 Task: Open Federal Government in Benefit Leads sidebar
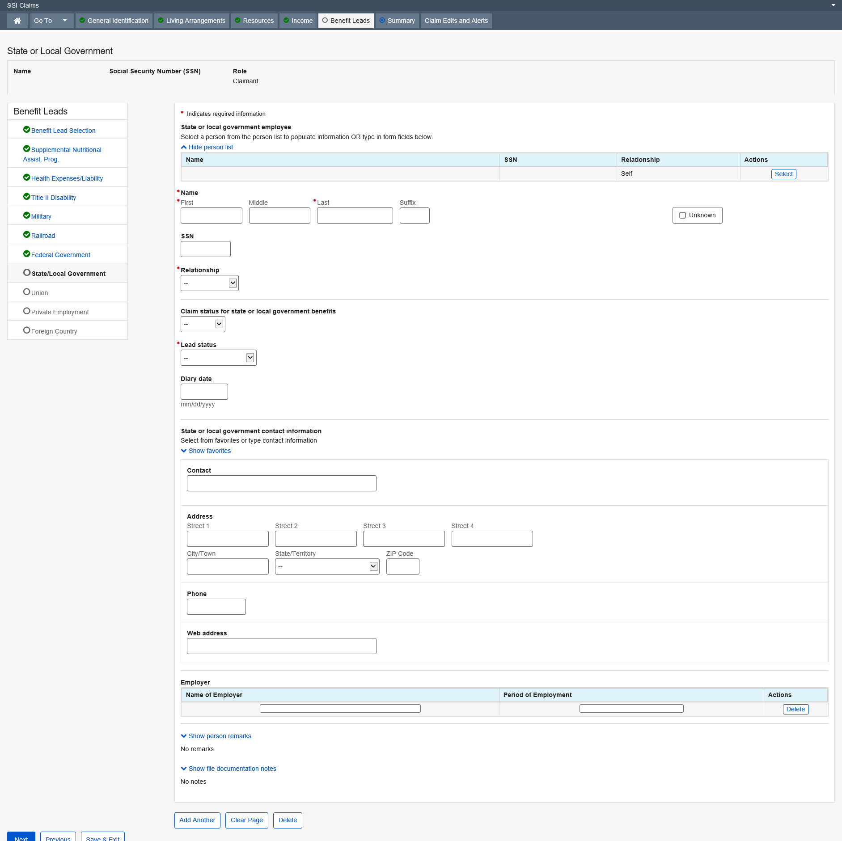pyautogui.click(x=60, y=255)
